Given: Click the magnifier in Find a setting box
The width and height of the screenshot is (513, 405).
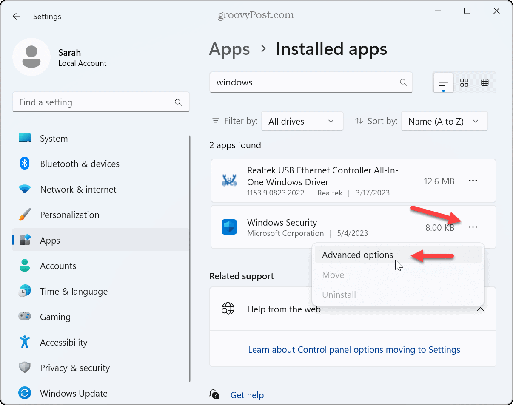Looking at the screenshot, I should pyautogui.click(x=178, y=102).
